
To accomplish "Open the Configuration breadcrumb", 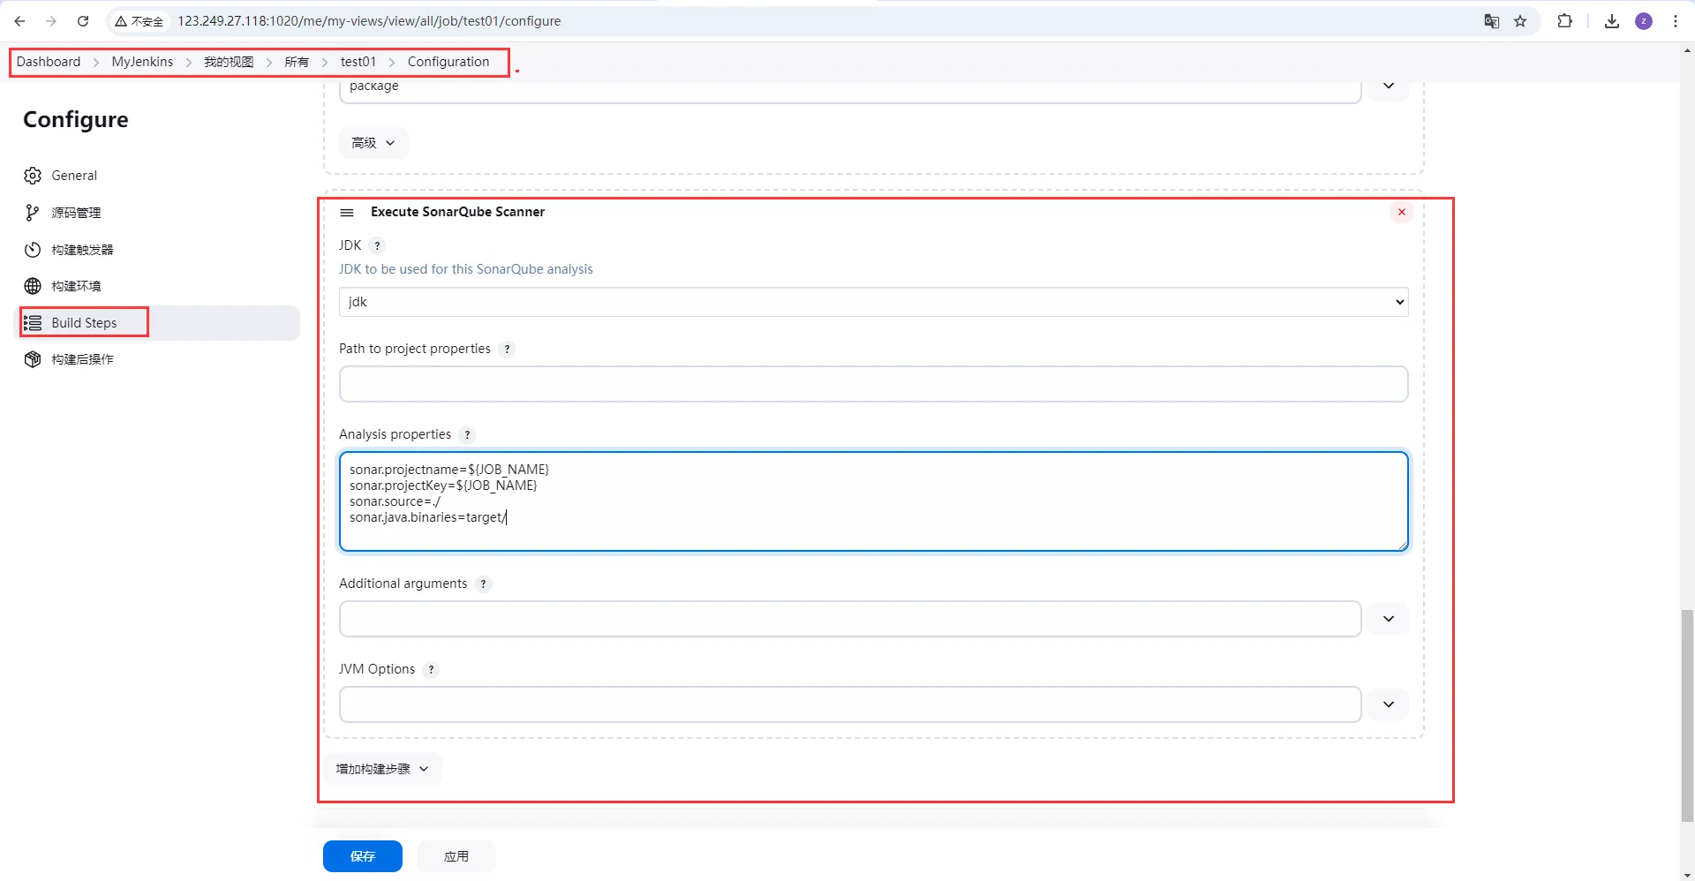I will 448,62.
